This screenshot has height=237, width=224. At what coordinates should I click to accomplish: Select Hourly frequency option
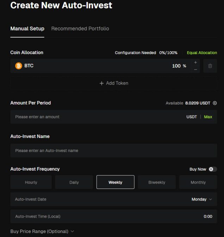coord(31,182)
